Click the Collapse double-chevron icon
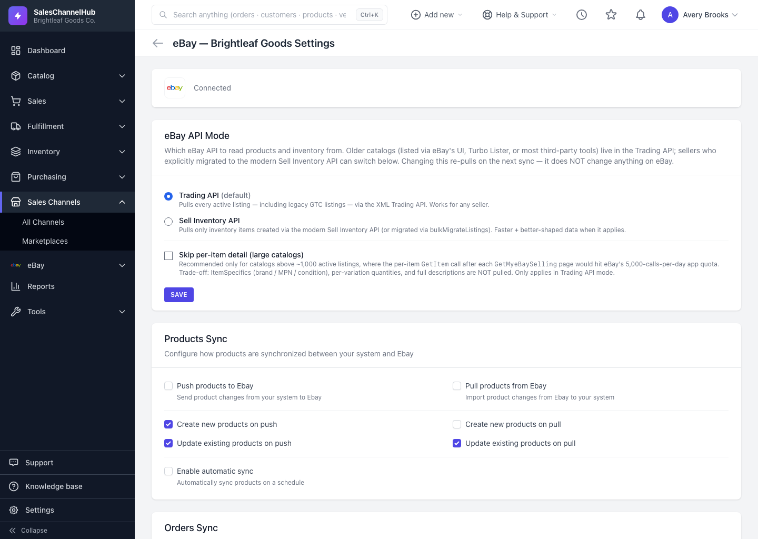The image size is (758, 539). [13, 531]
